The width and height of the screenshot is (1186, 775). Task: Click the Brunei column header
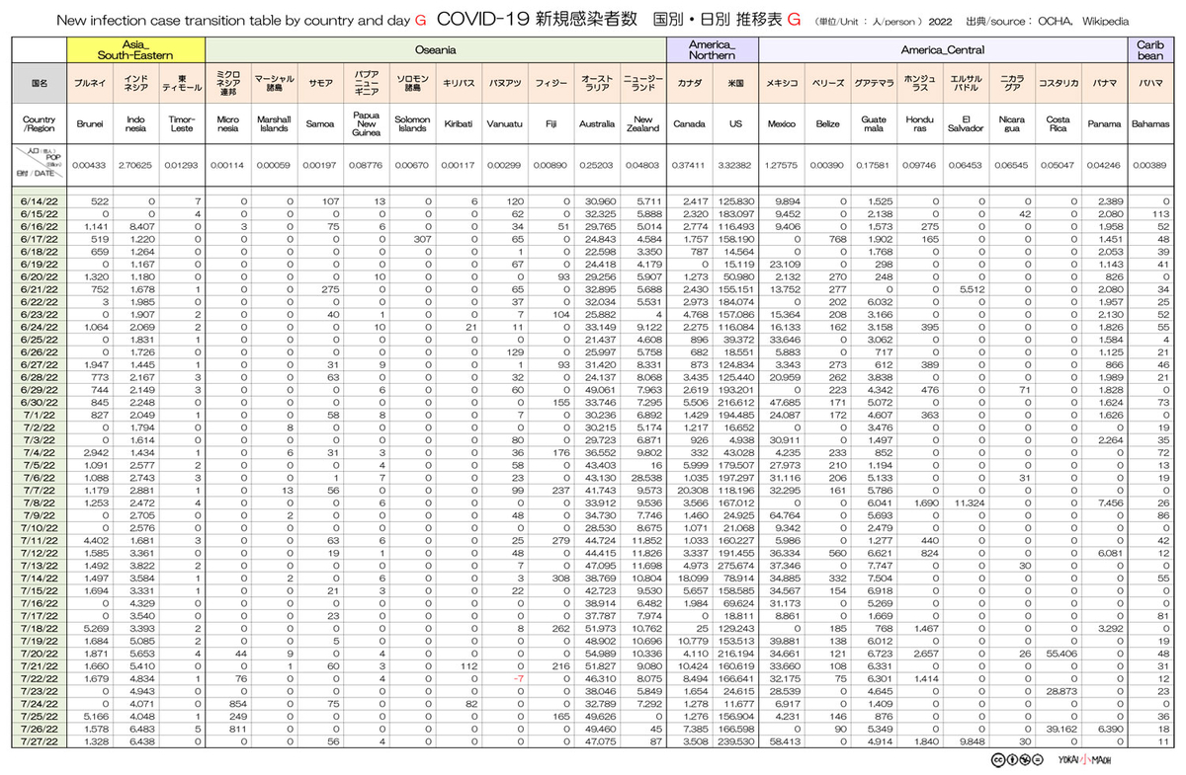(x=90, y=125)
